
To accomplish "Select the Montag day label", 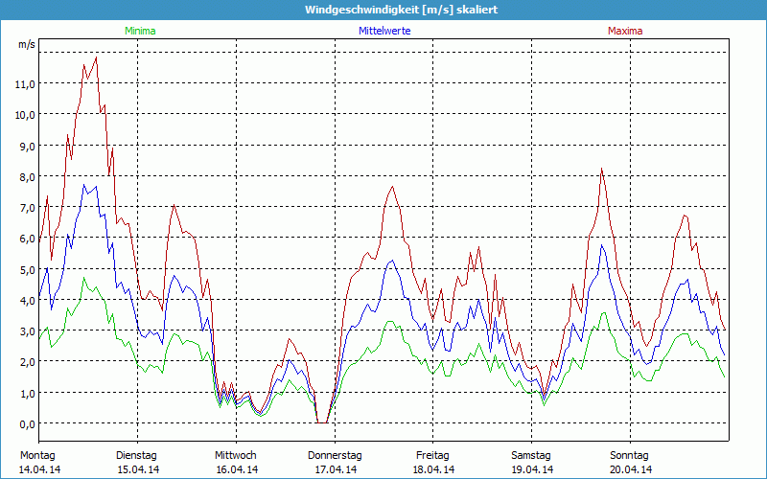I will click(x=38, y=455).
